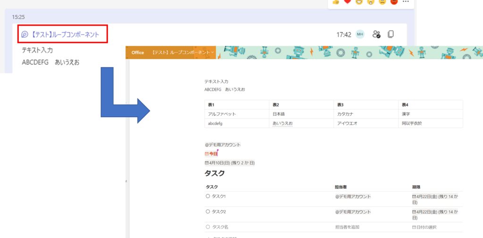The image size is (483, 238).
Task: Click the 担当者を追加 field
Action: click(x=347, y=227)
